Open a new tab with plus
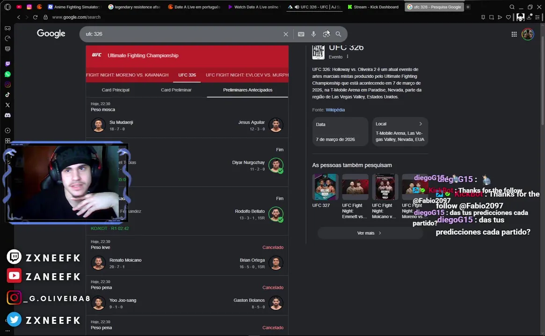Viewport: 545px width, 336px height. pos(468,7)
